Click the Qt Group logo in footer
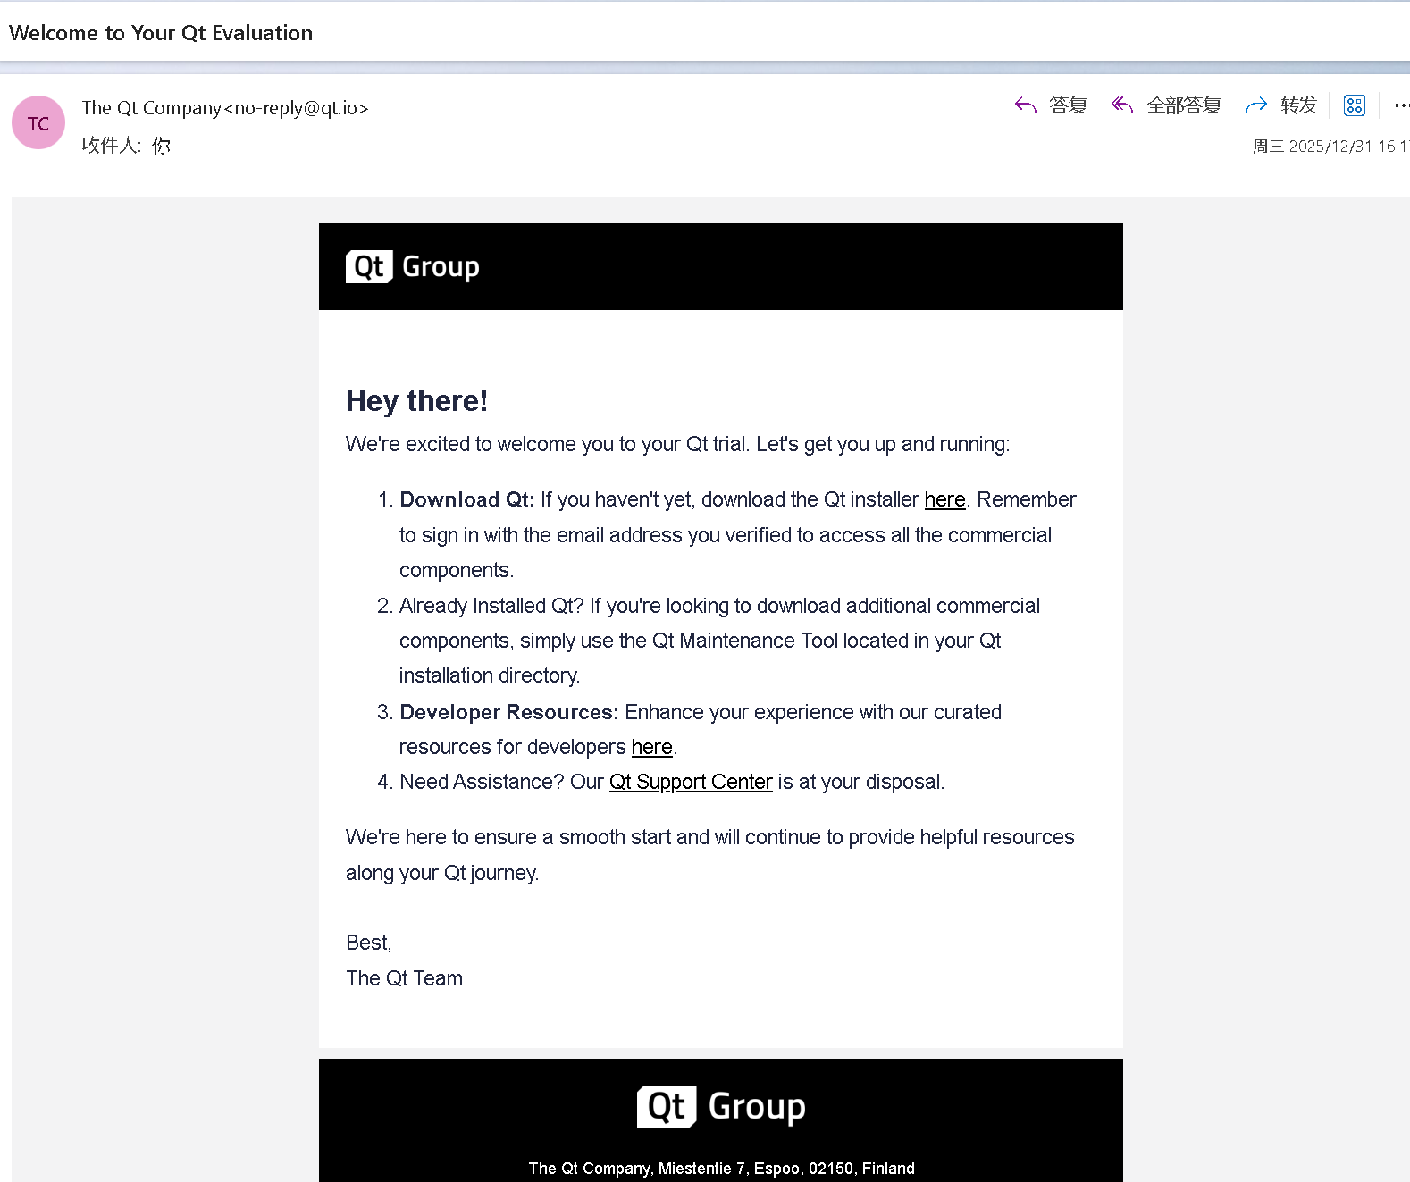 click(721, 1106)
